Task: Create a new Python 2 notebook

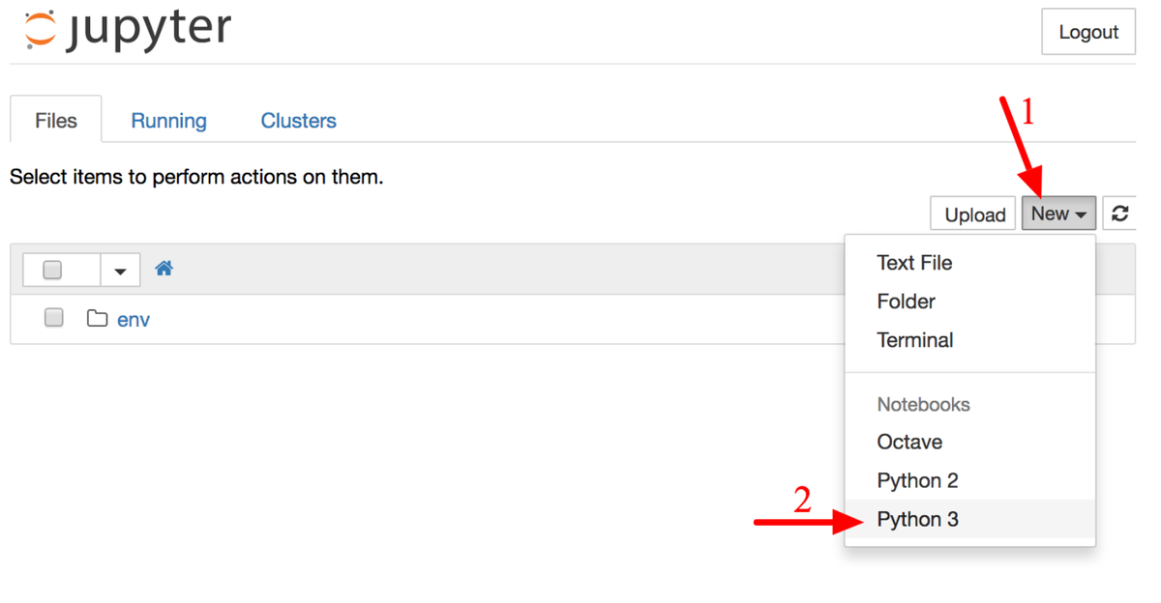Action: [917, 480]
